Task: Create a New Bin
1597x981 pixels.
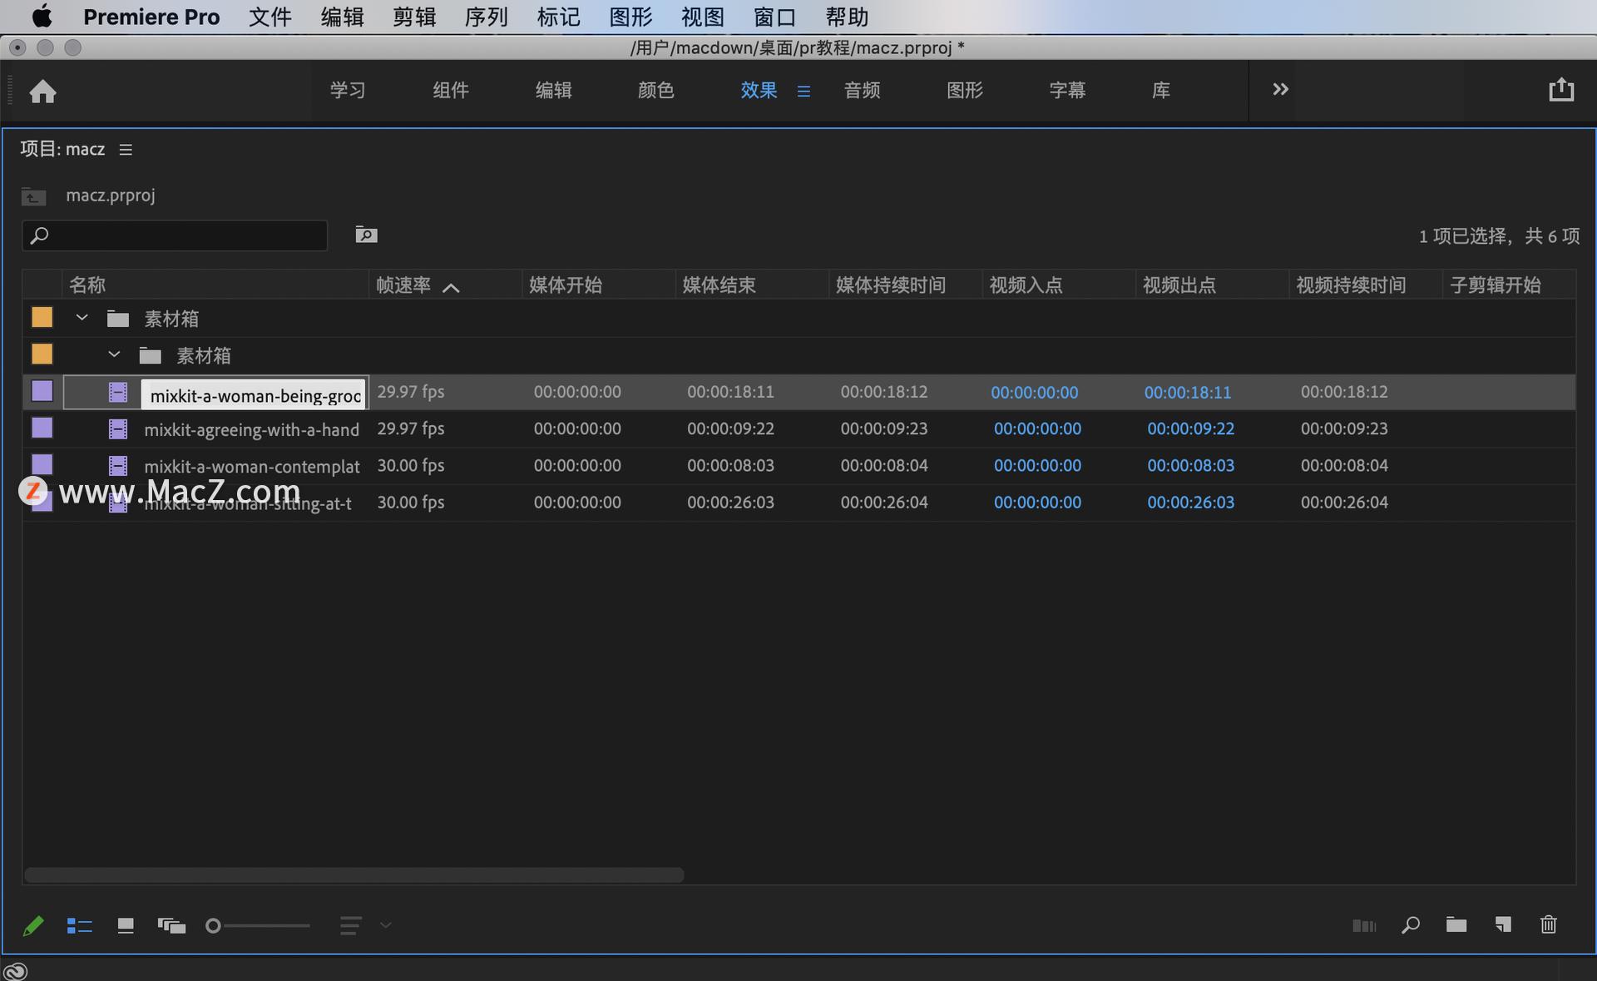Action: point(1456,924)
